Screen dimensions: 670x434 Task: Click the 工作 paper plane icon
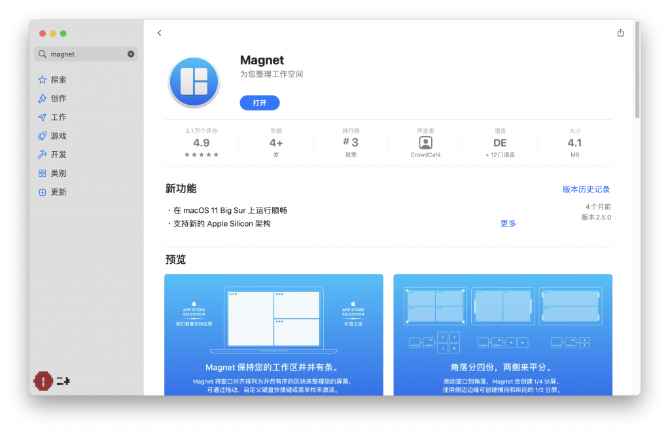point(43,117)
